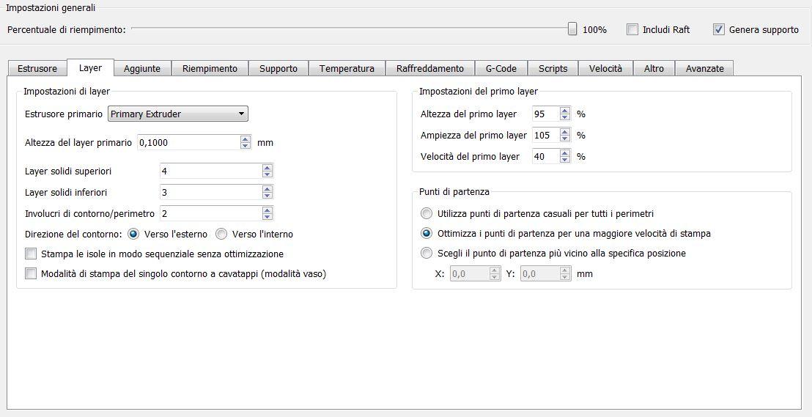The width and height of the screenshot is (812, 417).
Task: Increase primary layer height with up arrow
Action: pos(246,139)
